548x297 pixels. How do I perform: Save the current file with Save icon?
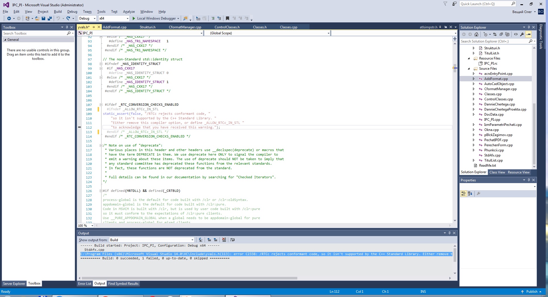click(43, 18)
